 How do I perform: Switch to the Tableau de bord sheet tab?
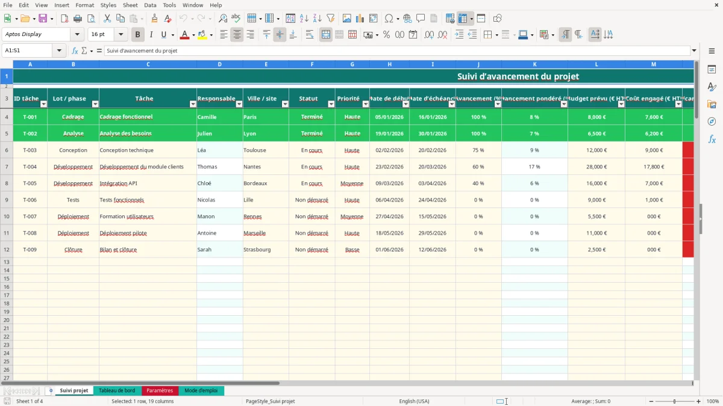pos(117,390)
